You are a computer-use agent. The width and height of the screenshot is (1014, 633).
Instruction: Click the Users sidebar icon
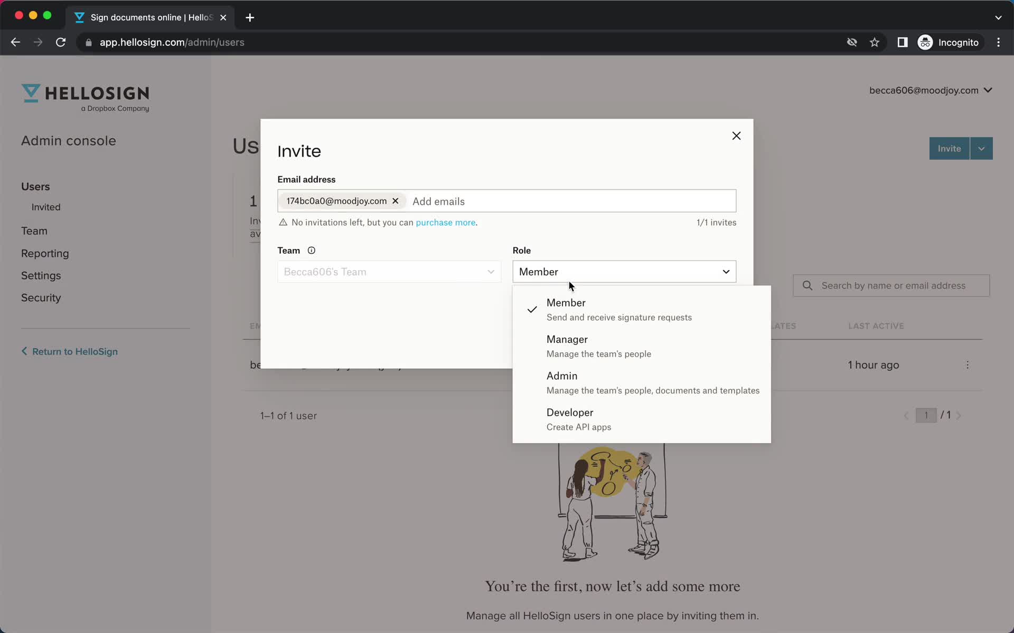(x=35, y=186)
